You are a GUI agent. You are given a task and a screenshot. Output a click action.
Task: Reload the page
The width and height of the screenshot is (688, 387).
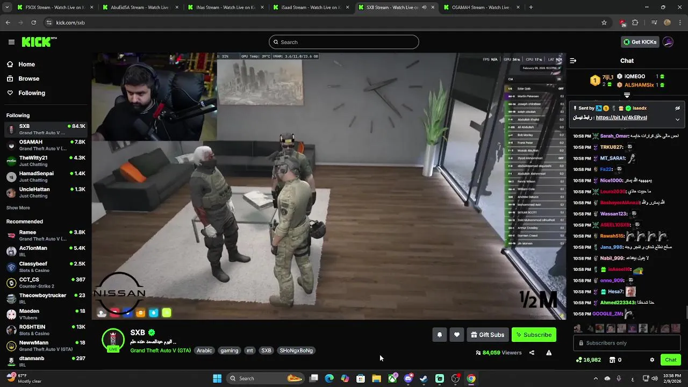(x=33, y=23)
